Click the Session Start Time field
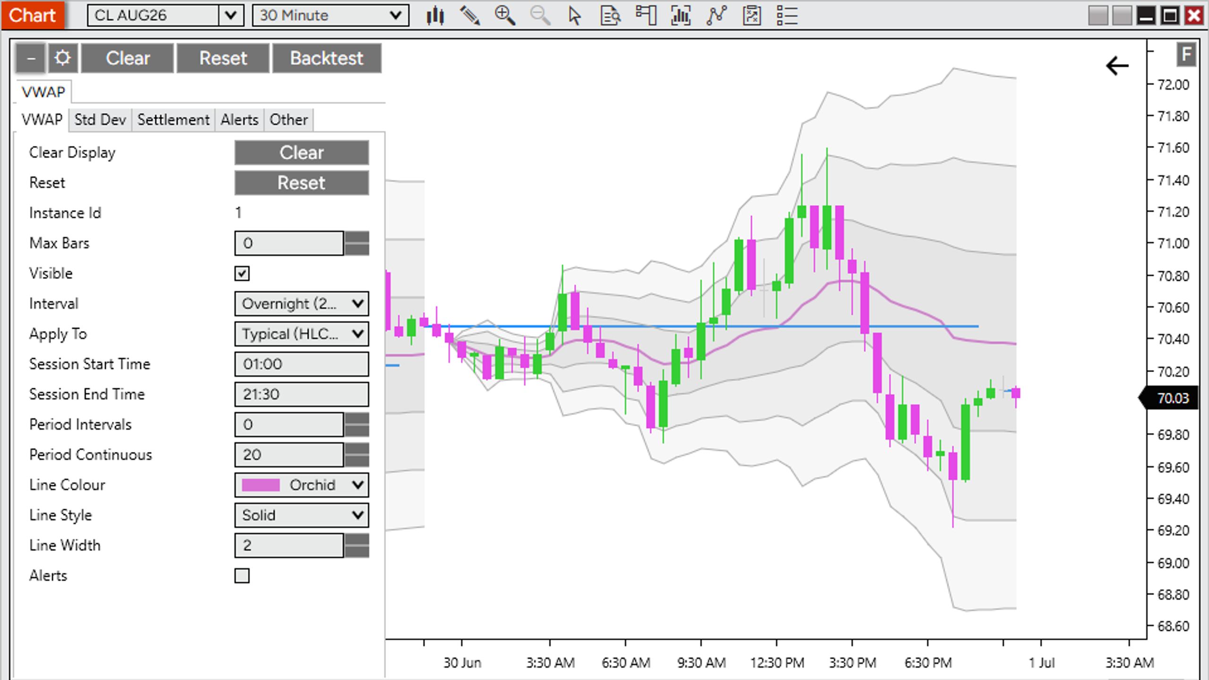Image resolution: width=1209 pixels, height=680 pixels. [302, 364]
